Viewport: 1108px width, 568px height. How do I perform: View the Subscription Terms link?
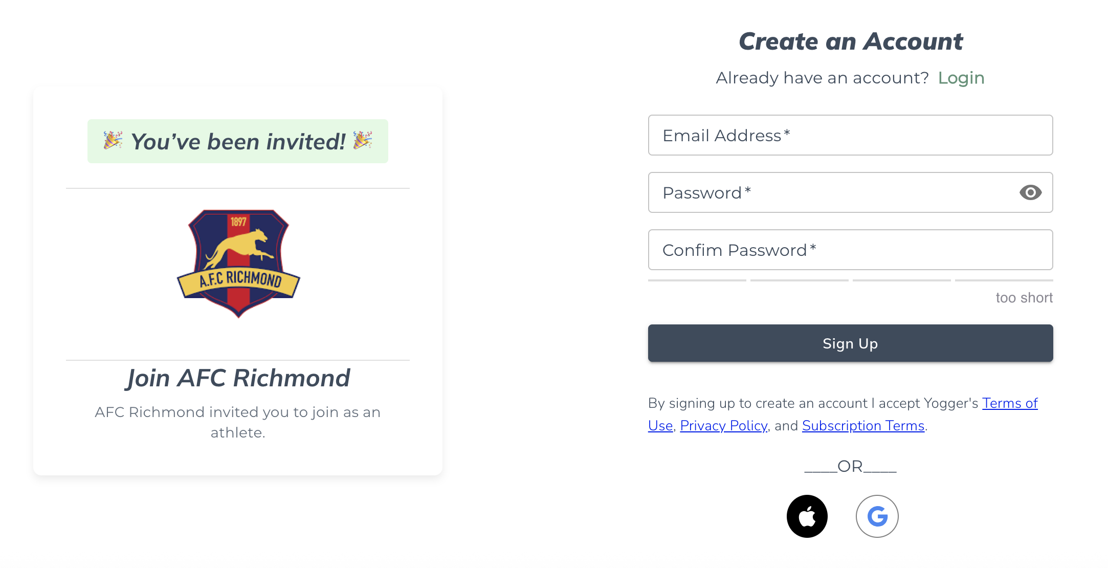(863, 426)
